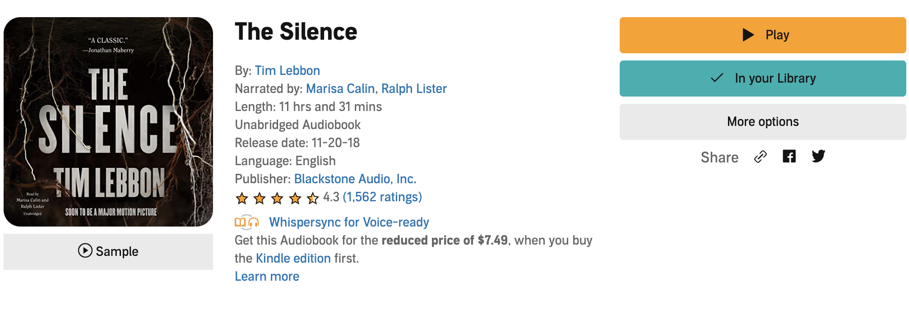
Task: Click the In your Library button
Action: coord(762,79)
